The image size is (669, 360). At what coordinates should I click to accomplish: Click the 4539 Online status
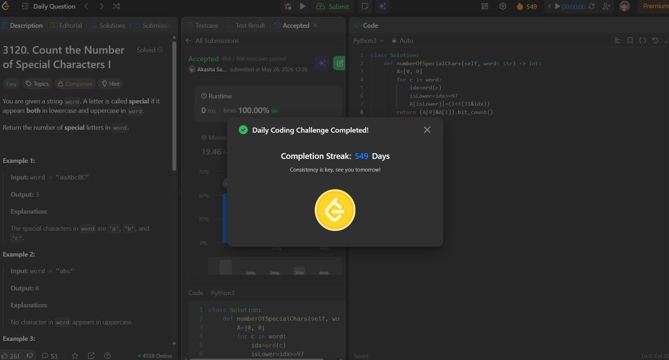155,356
